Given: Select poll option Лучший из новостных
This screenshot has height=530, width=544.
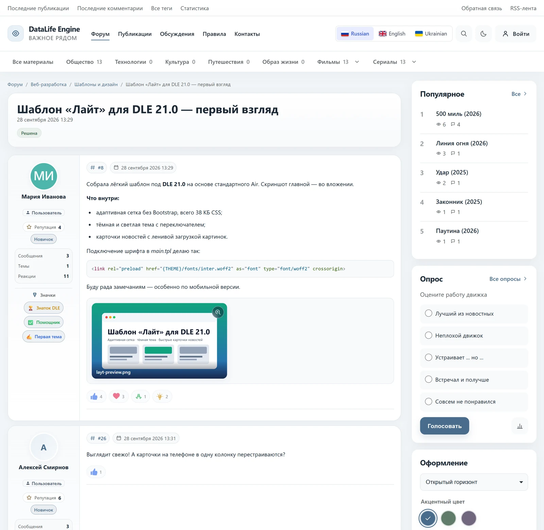Looking at the screenshot, I should tap(474, 314).
